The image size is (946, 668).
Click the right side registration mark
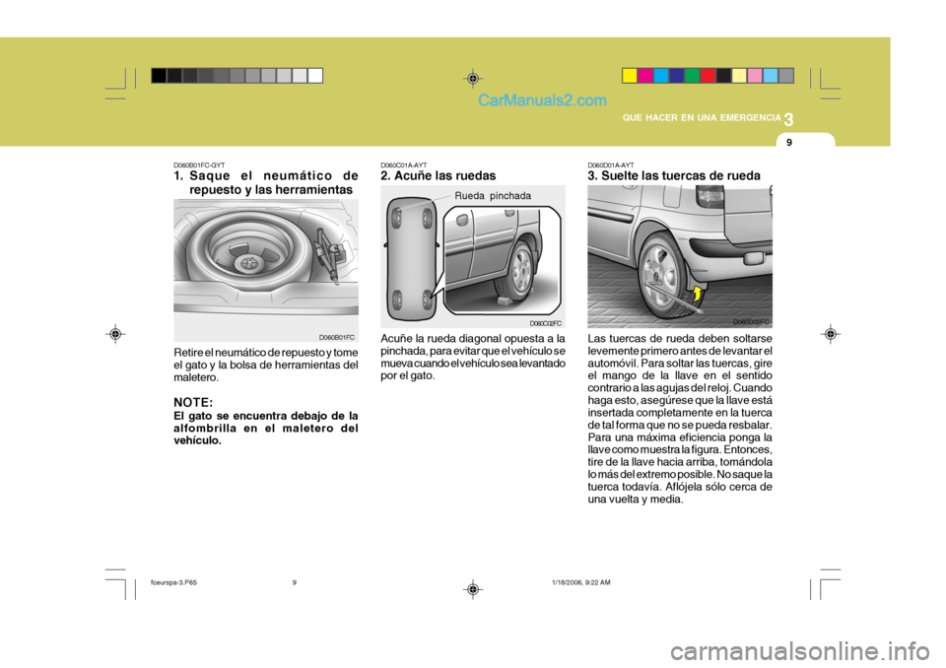[x=830, y=334]
